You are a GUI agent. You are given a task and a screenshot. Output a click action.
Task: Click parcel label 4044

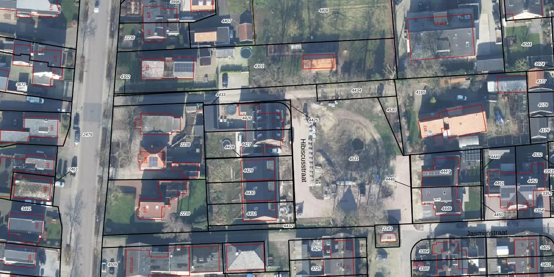[x=526, y=44]
